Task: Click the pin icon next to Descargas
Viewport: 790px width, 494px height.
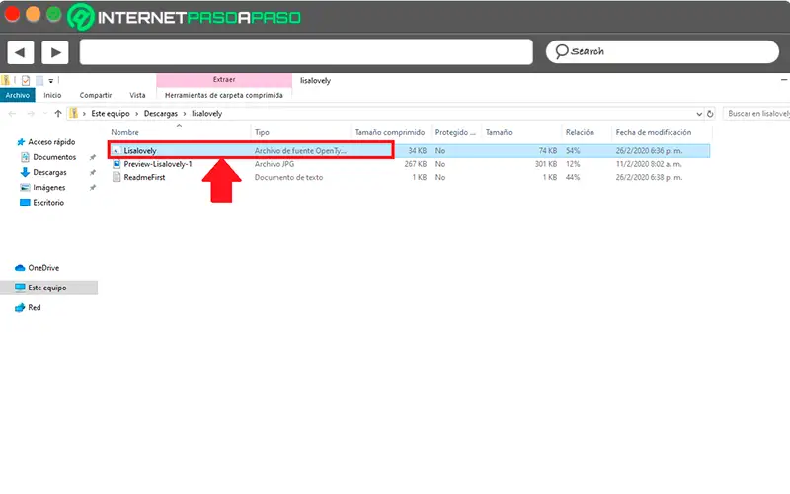Action: pyautogui.click(x=93, y=172)
